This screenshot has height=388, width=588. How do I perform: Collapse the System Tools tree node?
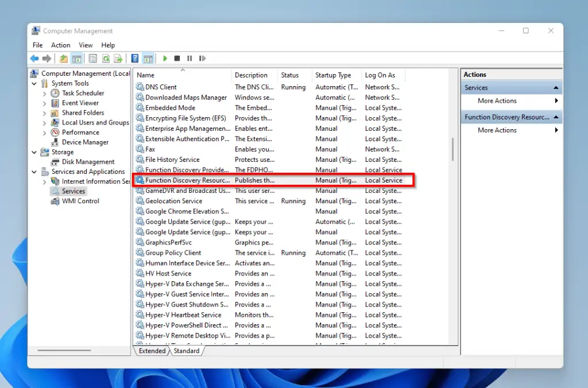point(35,83)
